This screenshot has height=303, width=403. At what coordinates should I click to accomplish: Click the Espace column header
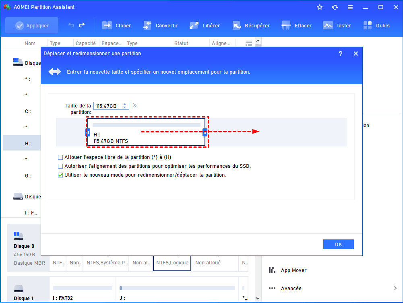click(112, 43)
